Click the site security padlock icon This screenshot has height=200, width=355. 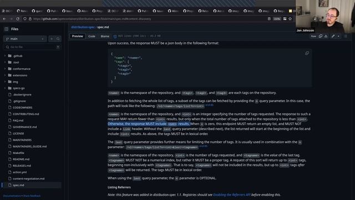click(30, 19)
